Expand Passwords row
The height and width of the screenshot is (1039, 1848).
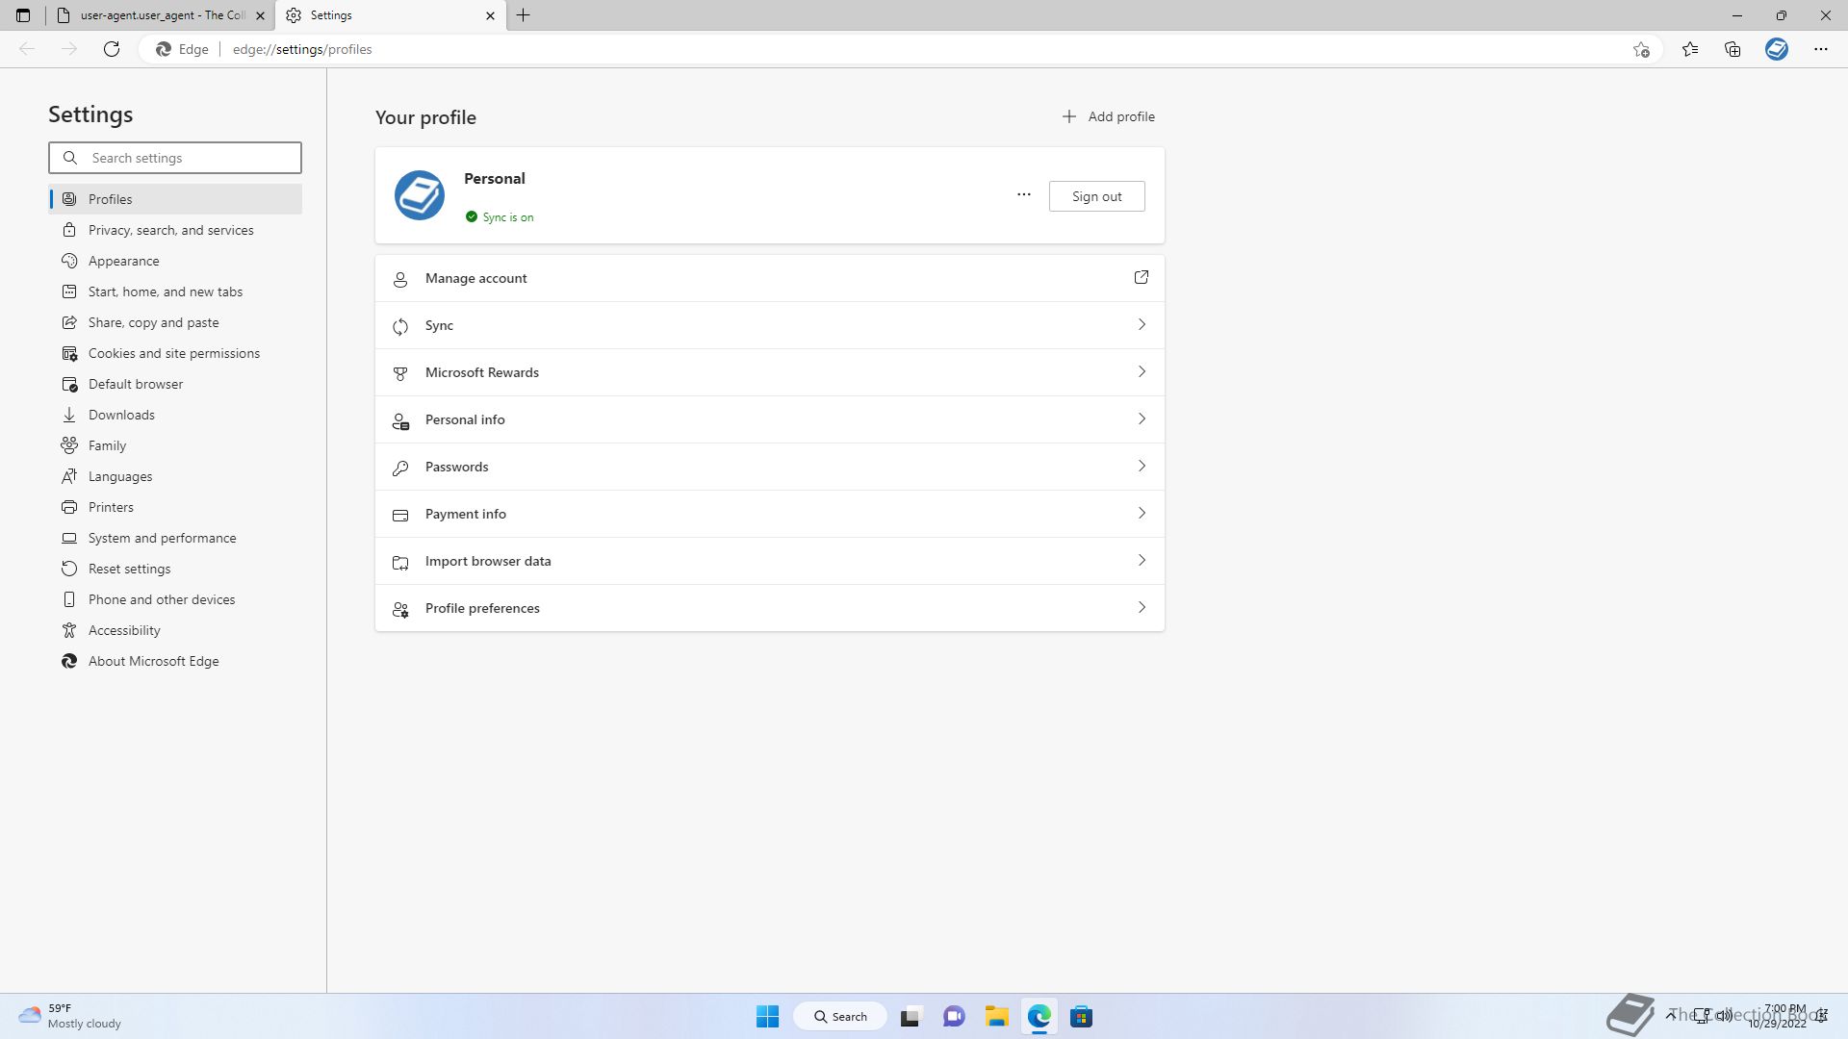tap(770, 467)
